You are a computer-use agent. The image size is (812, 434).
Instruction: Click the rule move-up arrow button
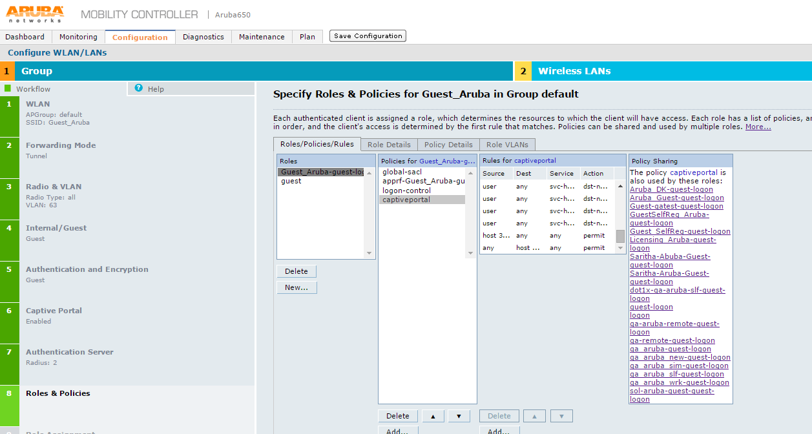pos(535,416)
